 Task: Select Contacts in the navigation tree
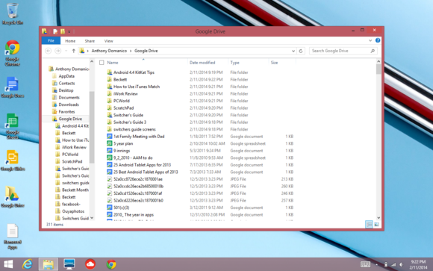66,84
